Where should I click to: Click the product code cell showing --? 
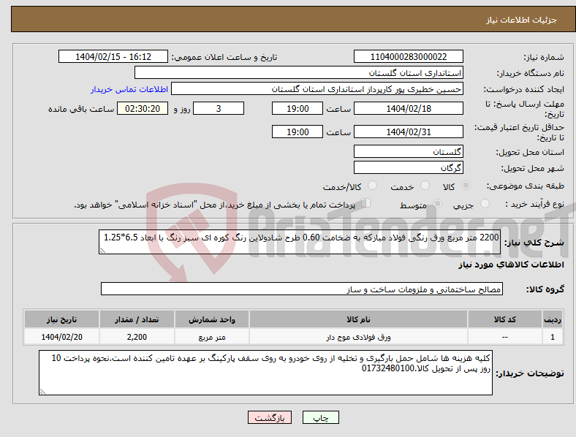tap(505, 337)
